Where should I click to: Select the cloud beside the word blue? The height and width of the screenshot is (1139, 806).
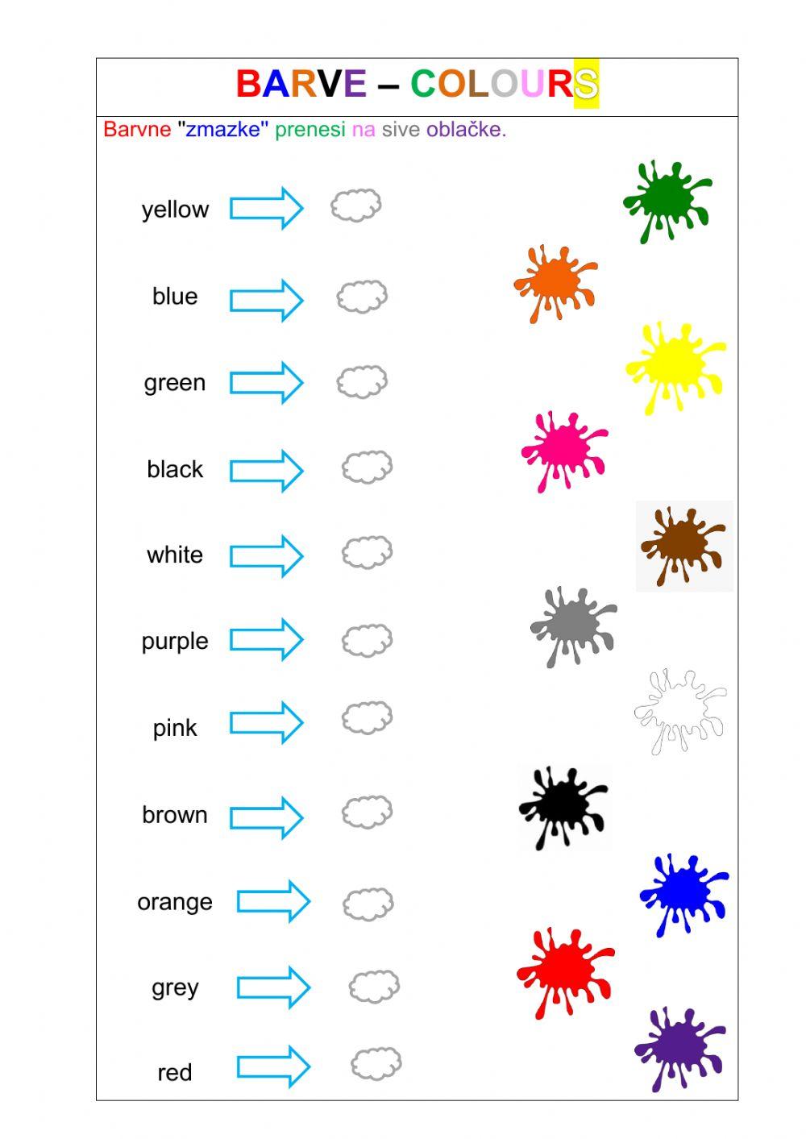point(362,297)
